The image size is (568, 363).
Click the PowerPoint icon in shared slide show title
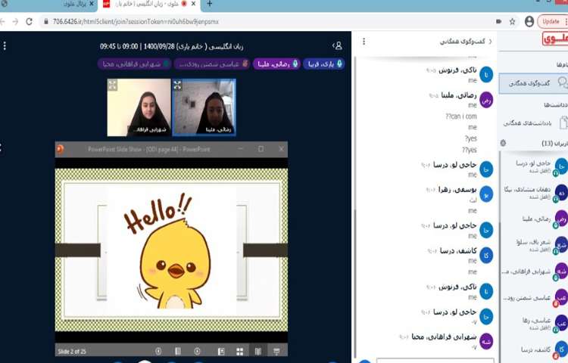(60, 149)
